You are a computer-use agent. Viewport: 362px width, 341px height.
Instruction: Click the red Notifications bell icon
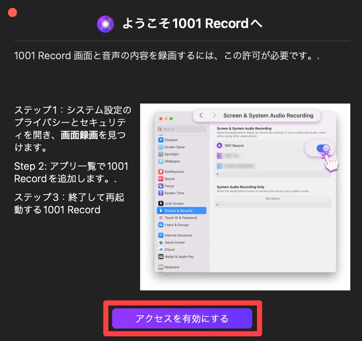tap(161, 172)
